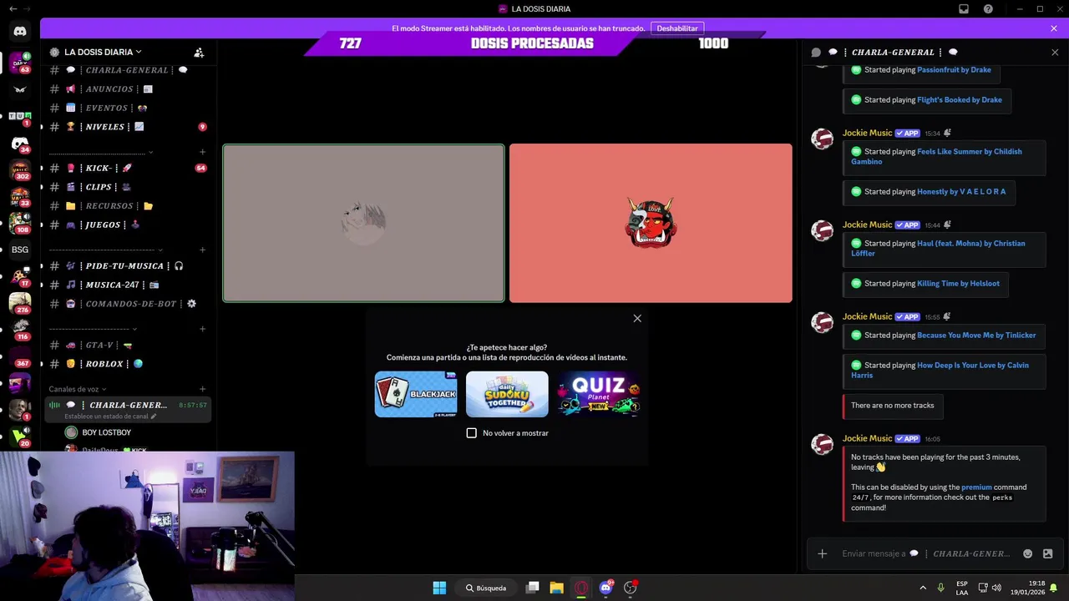
Task: Open 'Killing Time by Helsloot' link
Action: coord(958,284)
